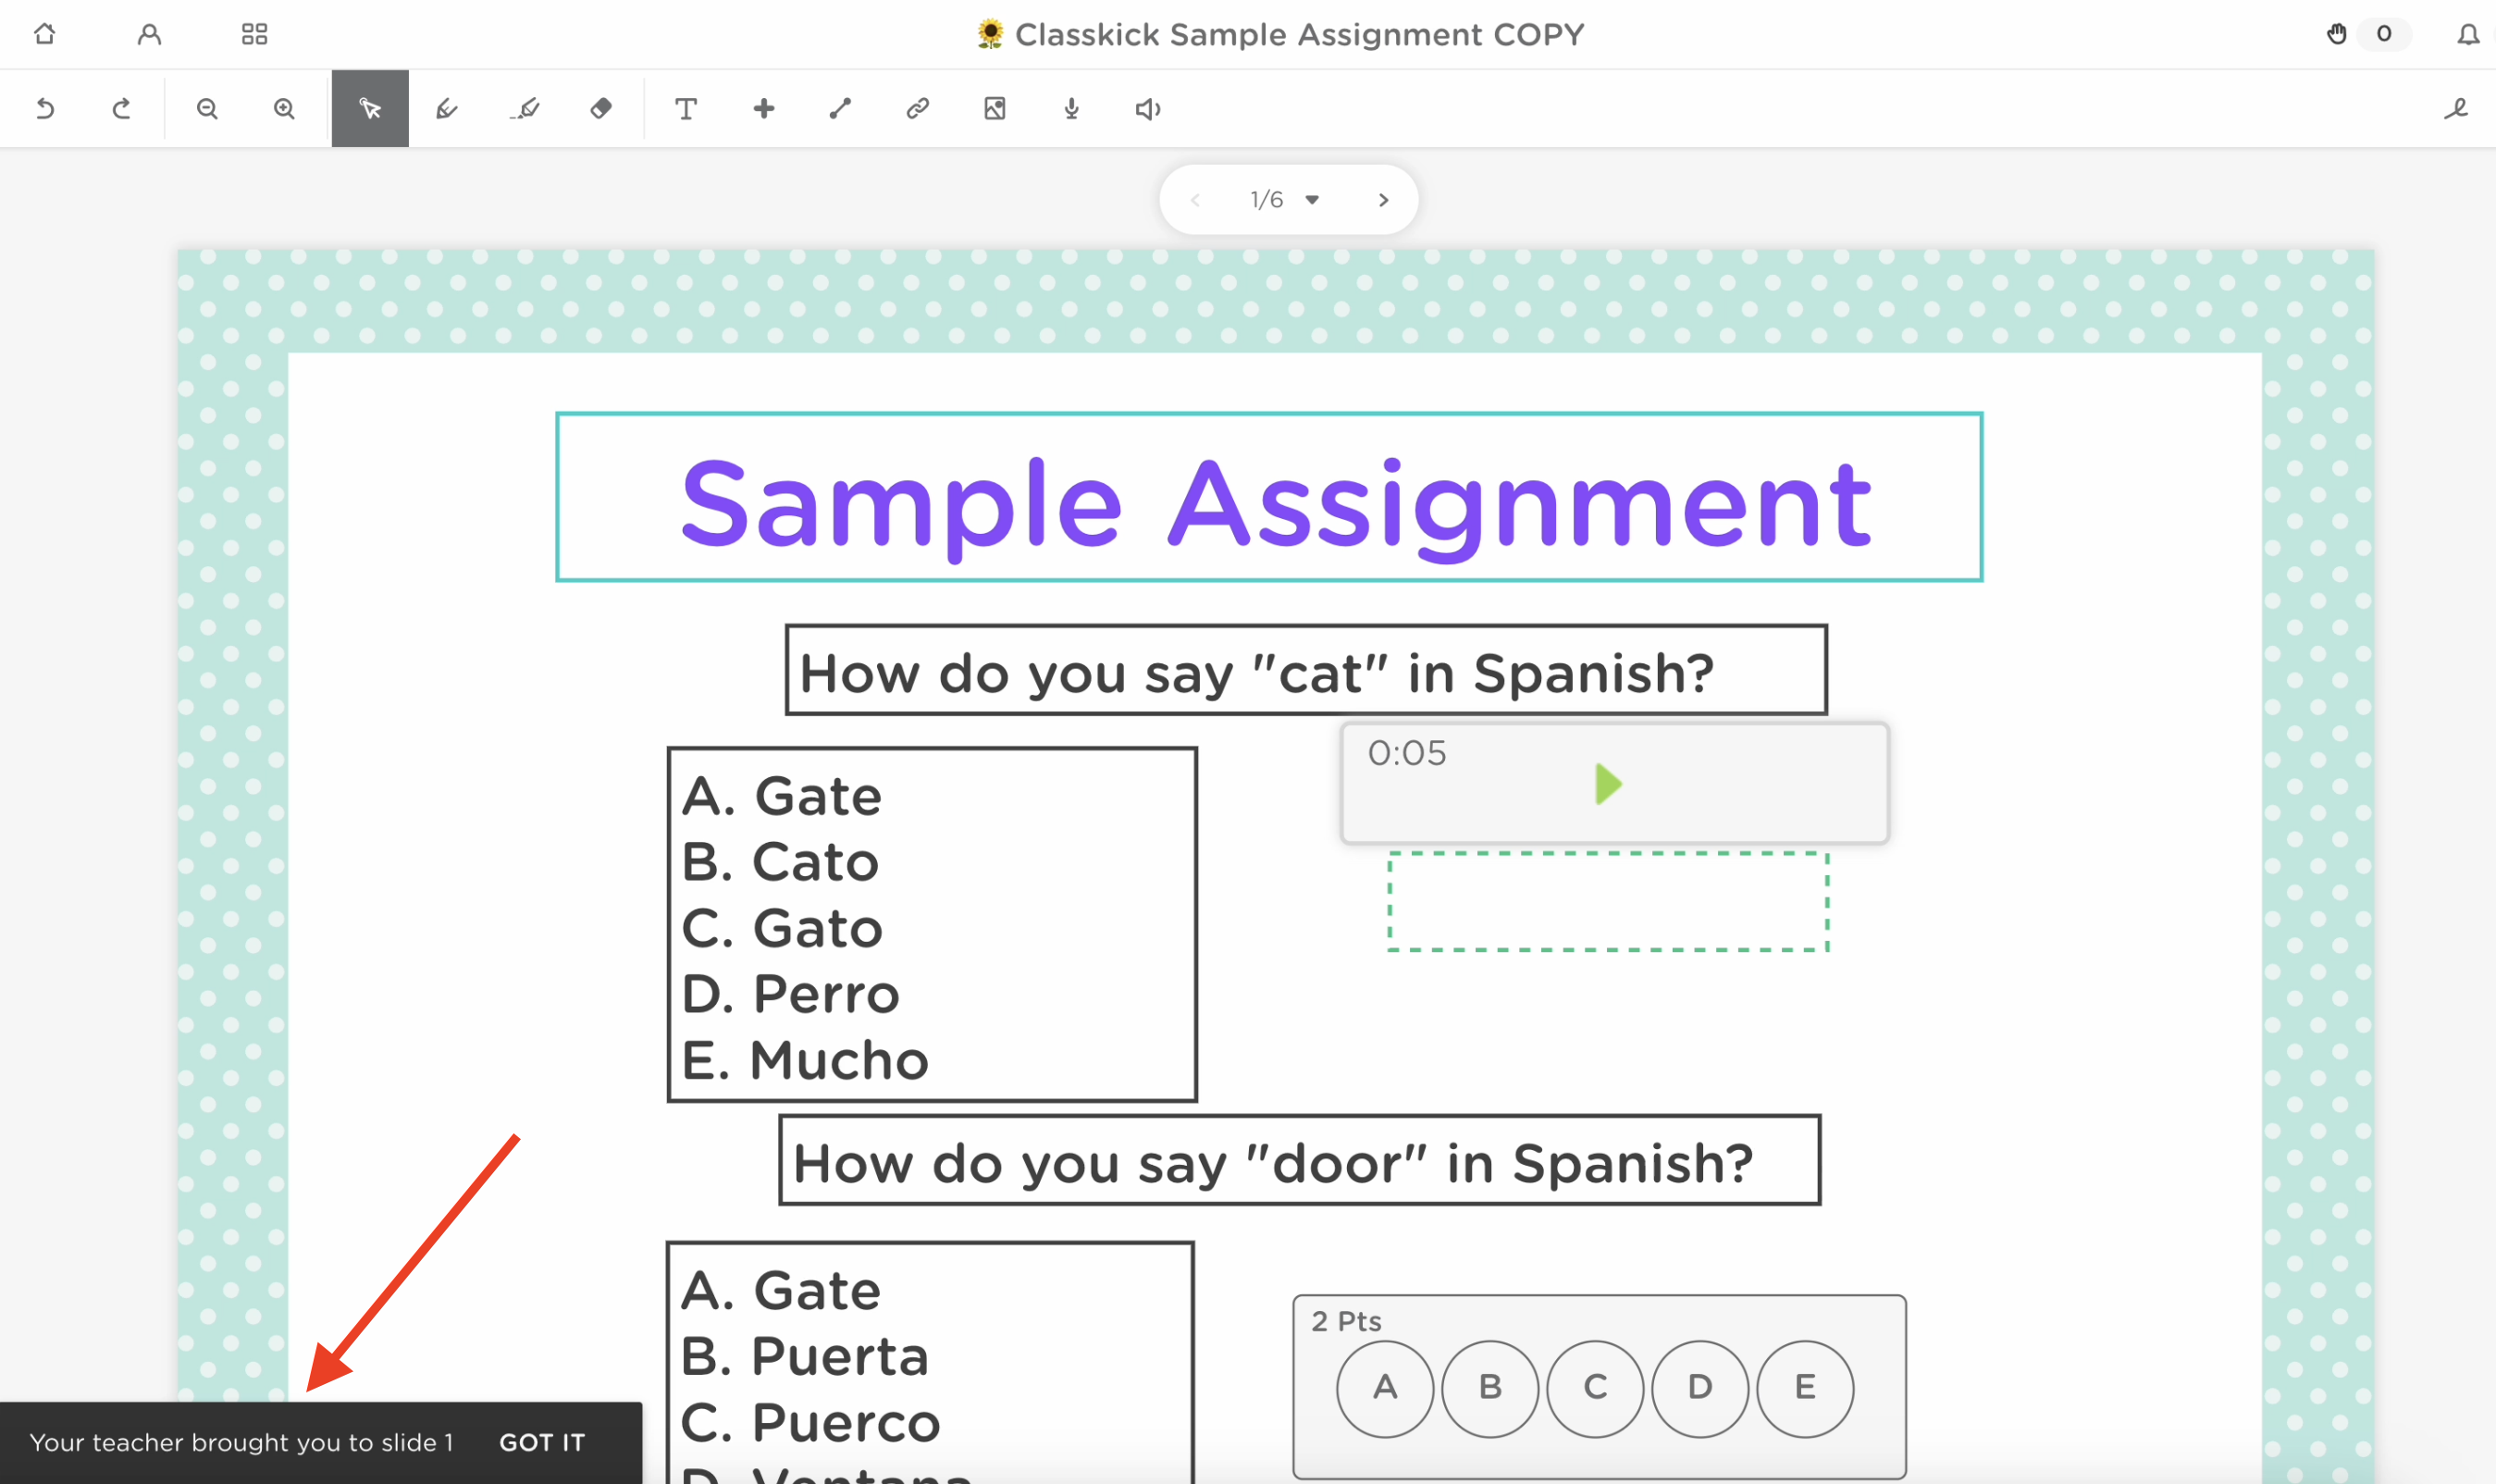Screen dimensions: 2496x1484
Task: Zoom out of the slide
Action: (x=207, y=108)
